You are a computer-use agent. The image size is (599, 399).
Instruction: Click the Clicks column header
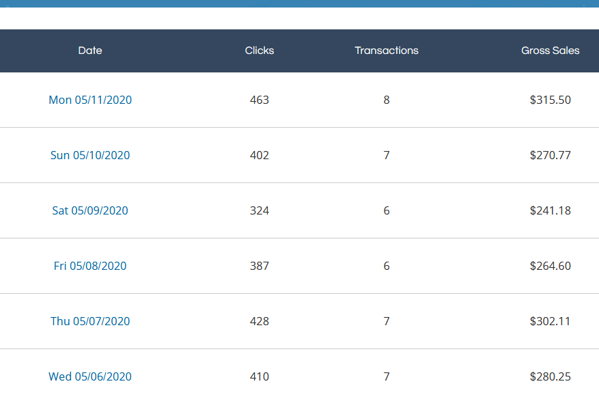260,51
